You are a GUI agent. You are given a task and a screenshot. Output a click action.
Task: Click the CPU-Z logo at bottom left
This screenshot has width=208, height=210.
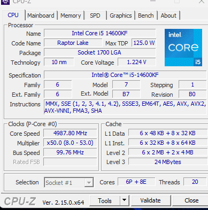[20, 201]
